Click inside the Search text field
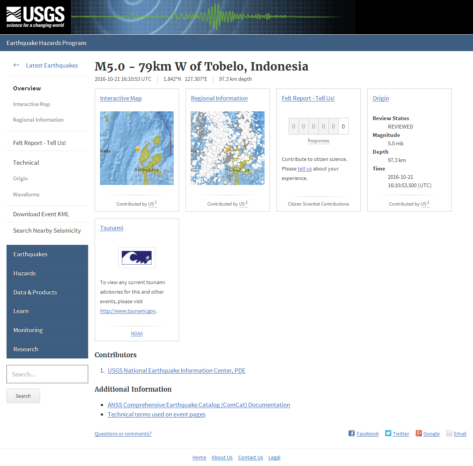 (47, 374)
